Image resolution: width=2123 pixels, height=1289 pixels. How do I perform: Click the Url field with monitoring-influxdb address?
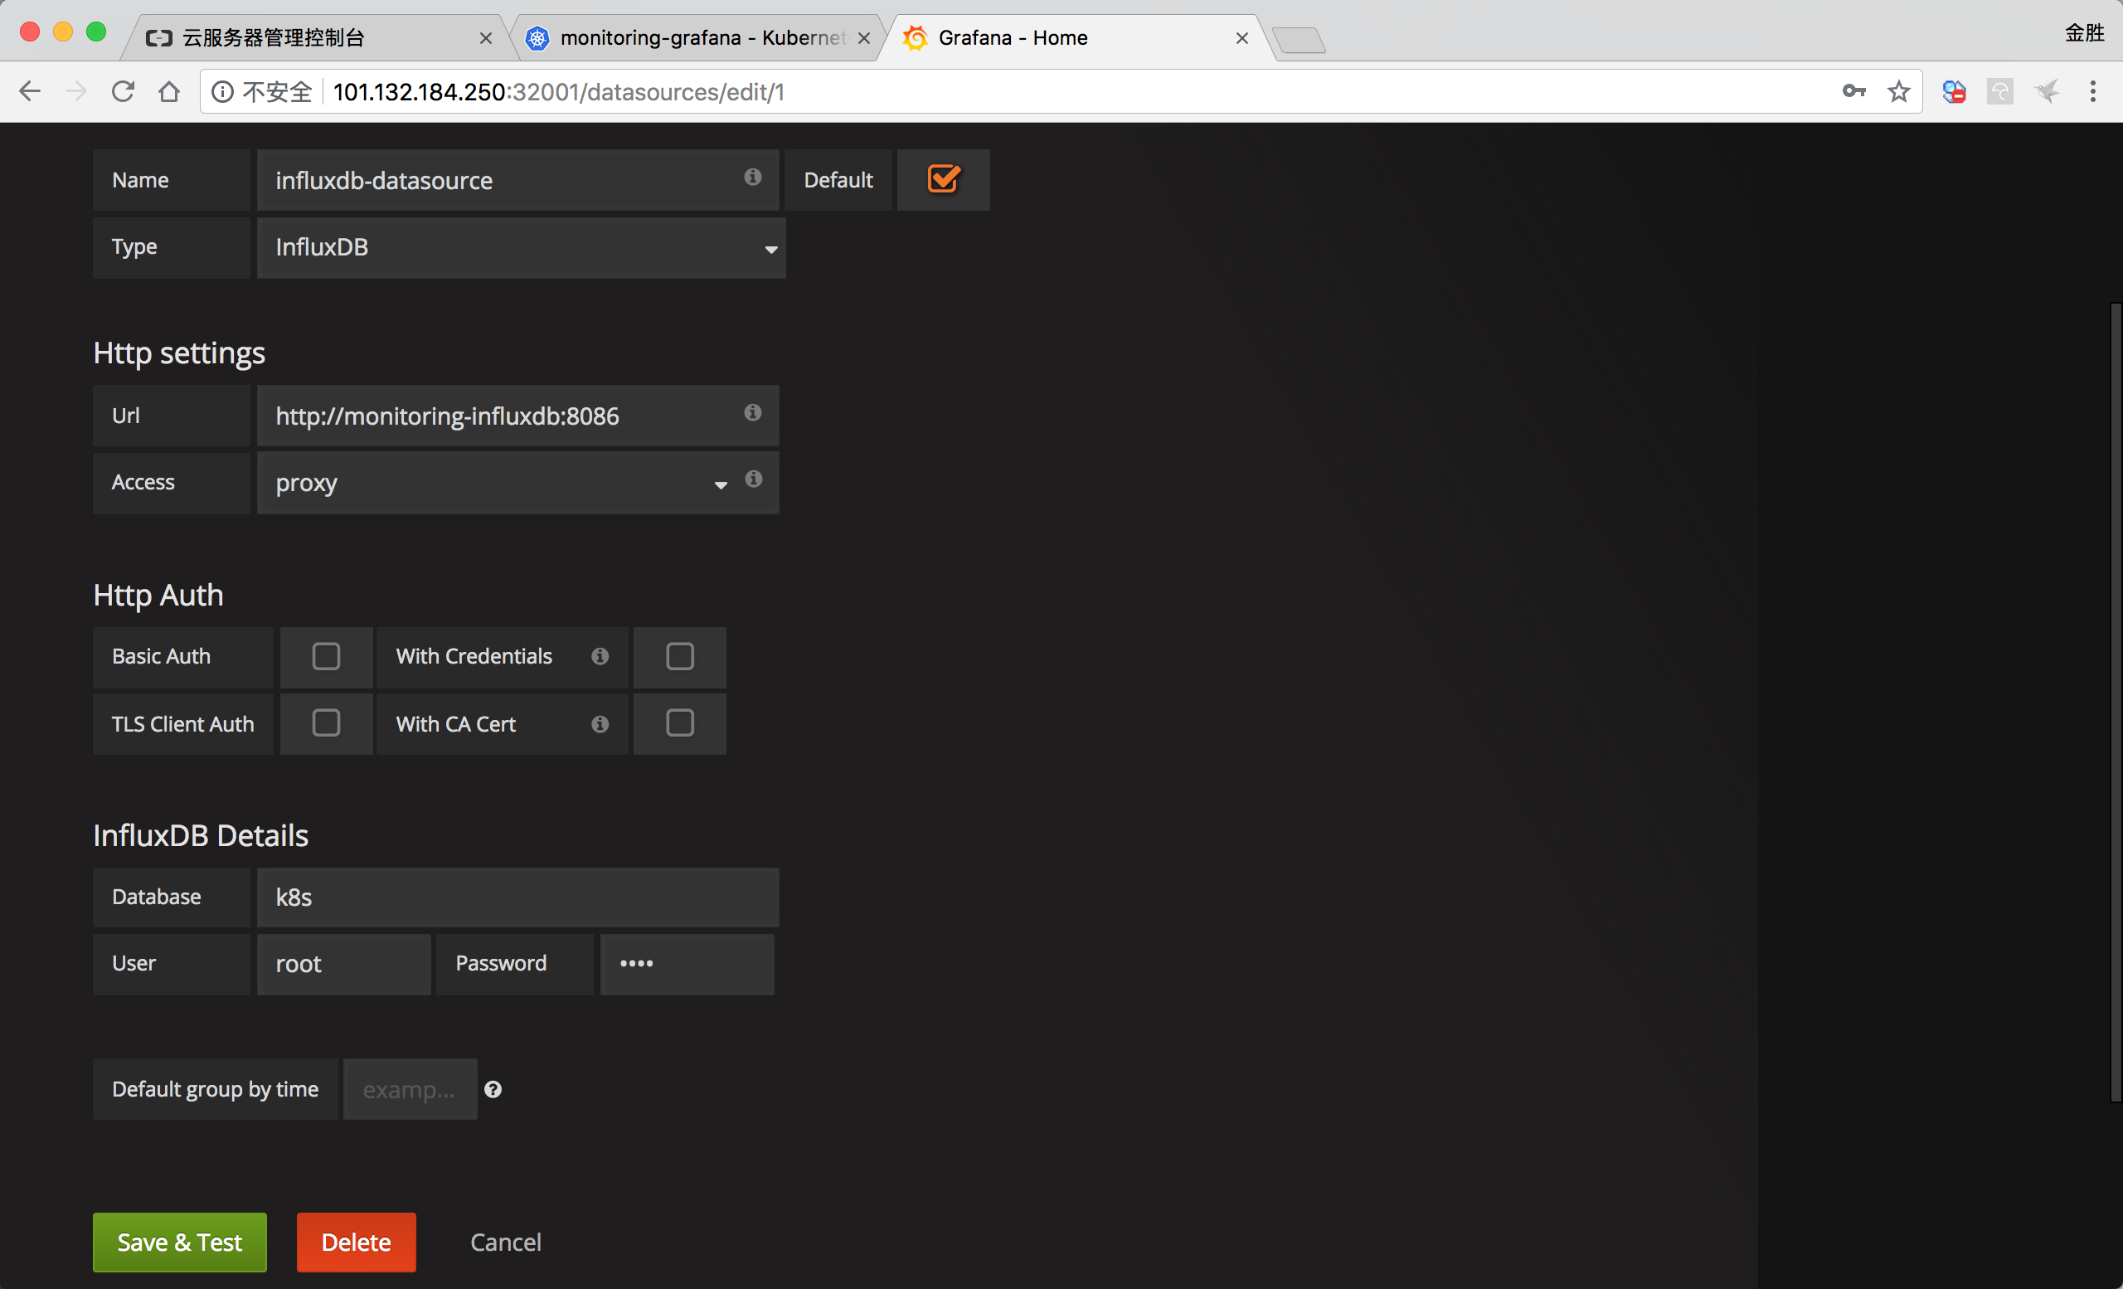[517, 416]
